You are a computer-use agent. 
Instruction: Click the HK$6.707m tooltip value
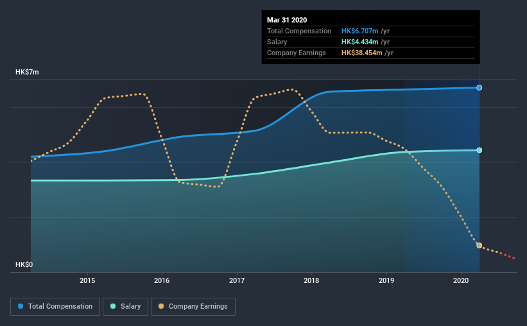[x=360, y=31]
